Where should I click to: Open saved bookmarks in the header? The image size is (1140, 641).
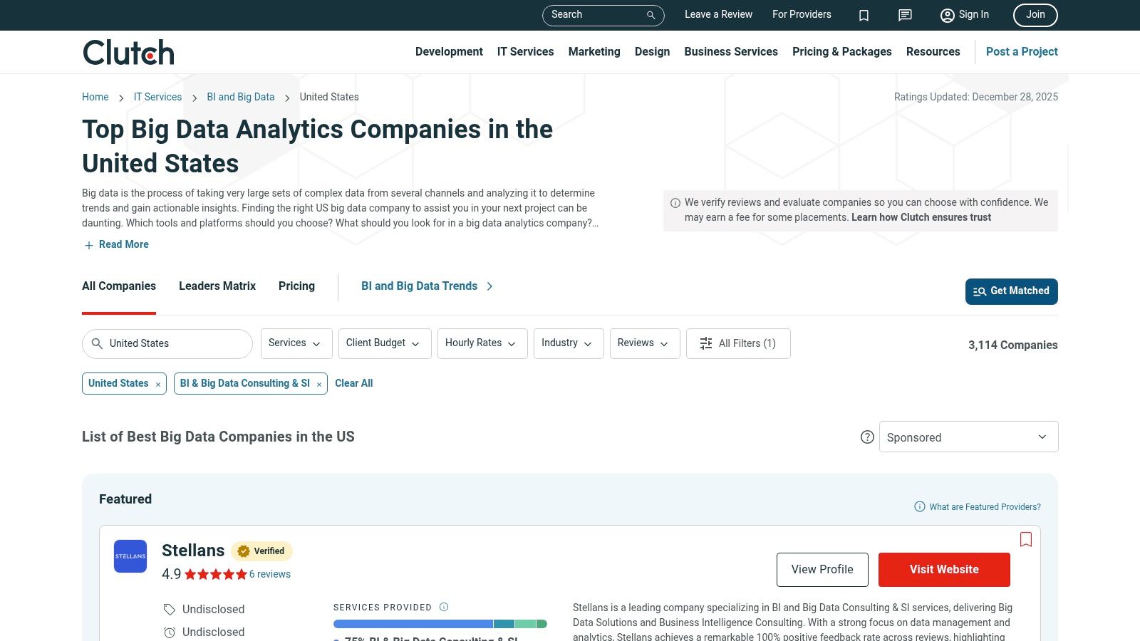coord(864,15)
